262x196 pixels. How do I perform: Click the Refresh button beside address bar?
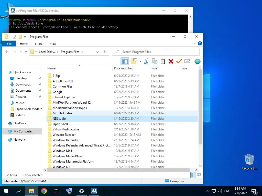tap(105, 52)
